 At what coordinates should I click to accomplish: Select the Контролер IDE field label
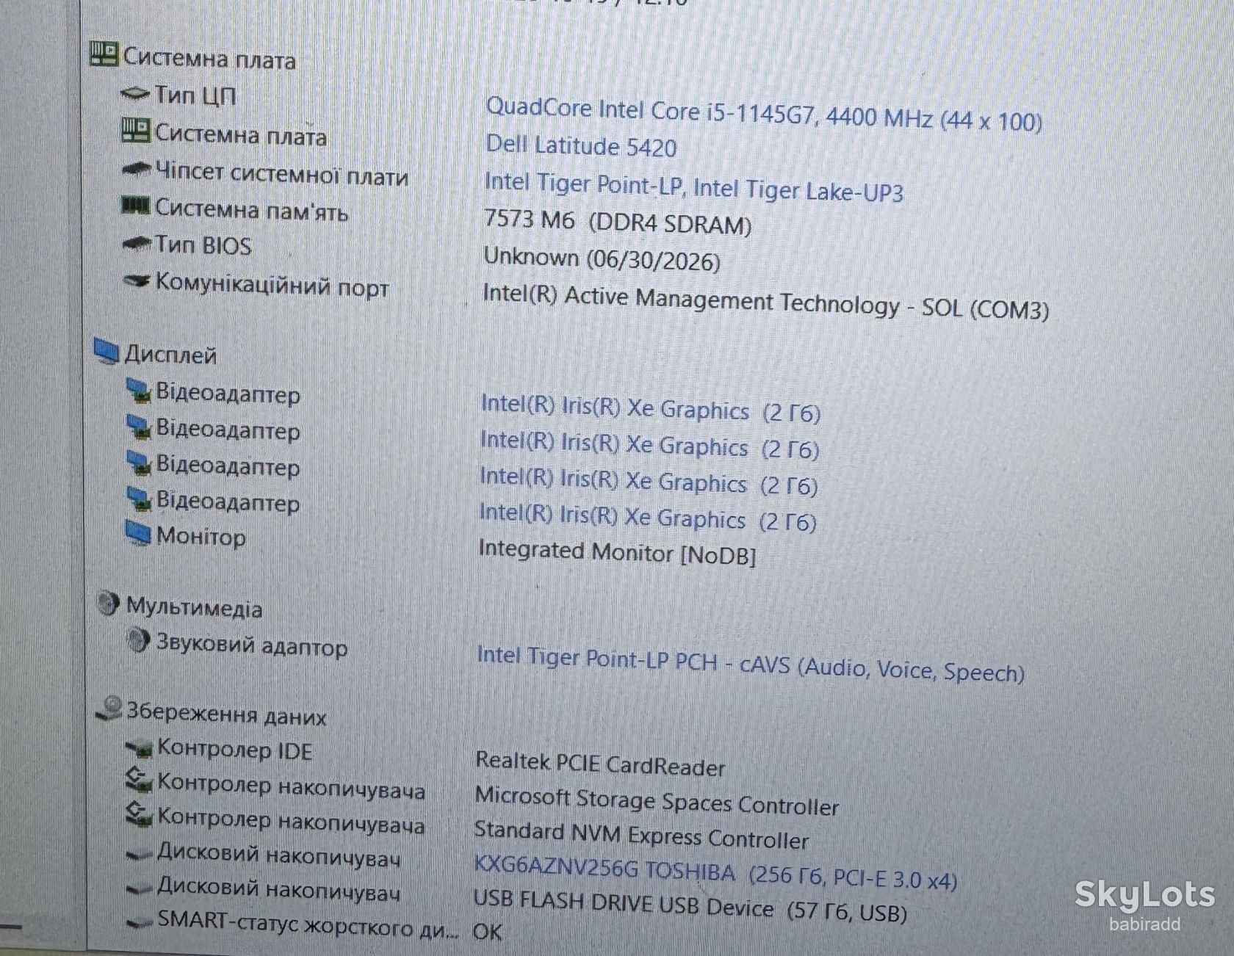pyautogui.click(x=235, y=750)
